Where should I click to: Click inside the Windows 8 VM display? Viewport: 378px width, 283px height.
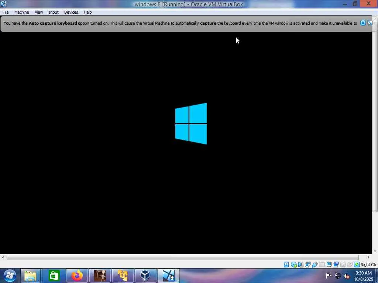(186, 143)
